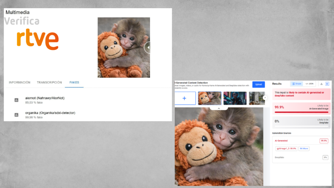This screenshot has height=188, width=334.
Task: Click the plus icon to add media
Action: (x=185, y=98)
